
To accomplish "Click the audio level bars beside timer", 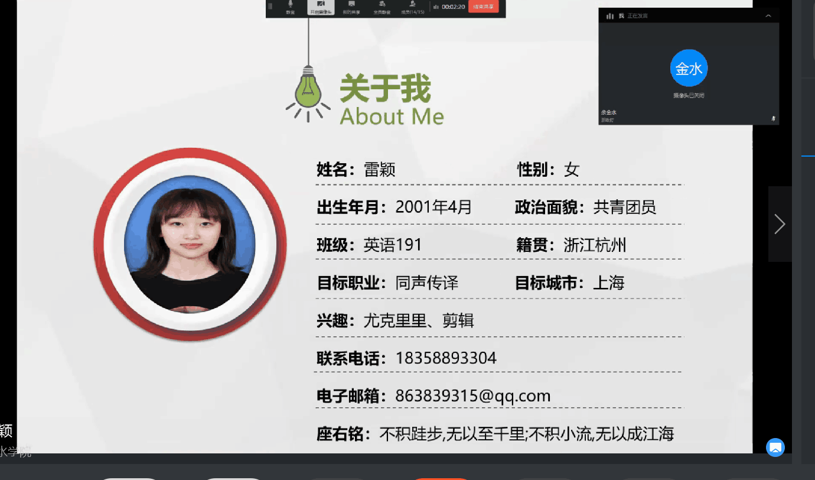I will pyautogui.click(x=436, y=7).
